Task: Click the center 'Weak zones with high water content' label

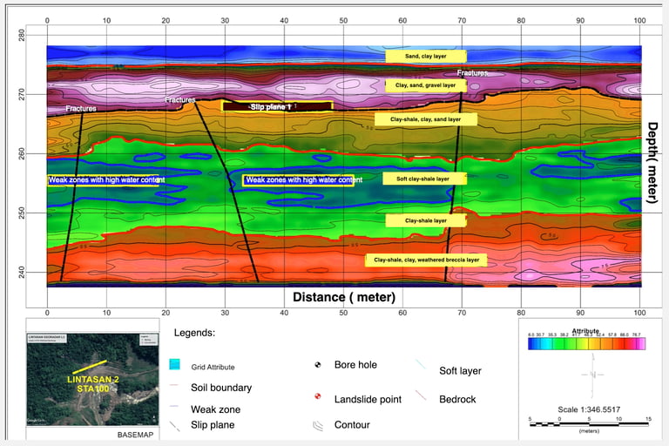Action: point(303,179)
